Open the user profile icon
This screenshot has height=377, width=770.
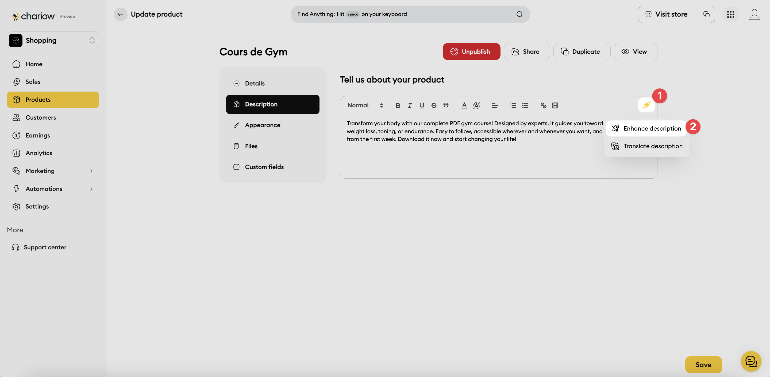pos(754,14)
